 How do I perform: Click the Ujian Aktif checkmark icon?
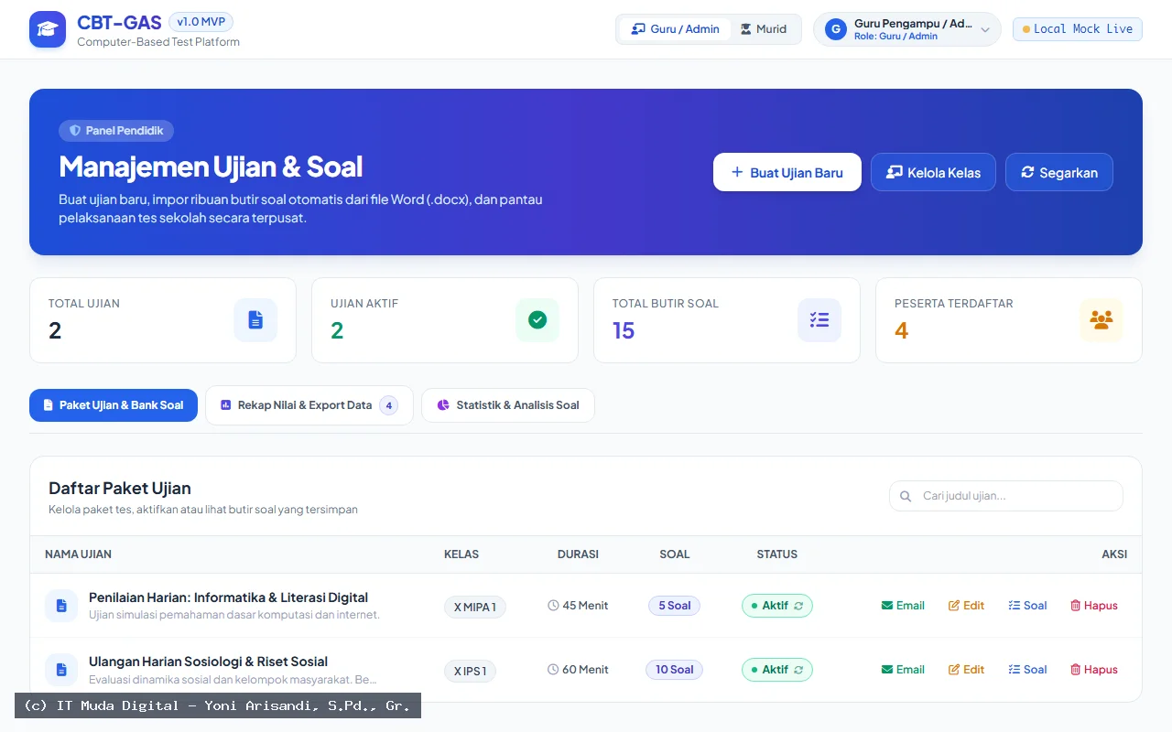click(x=537, y=320)
